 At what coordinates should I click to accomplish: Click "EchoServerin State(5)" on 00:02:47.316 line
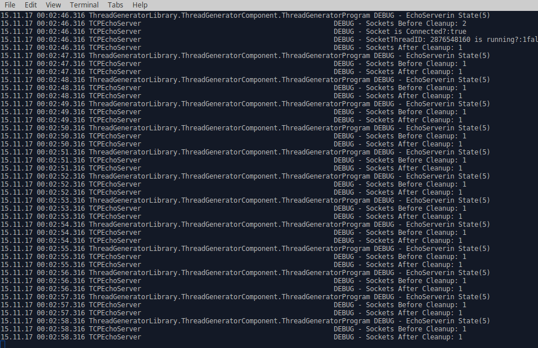click(448, 56)
